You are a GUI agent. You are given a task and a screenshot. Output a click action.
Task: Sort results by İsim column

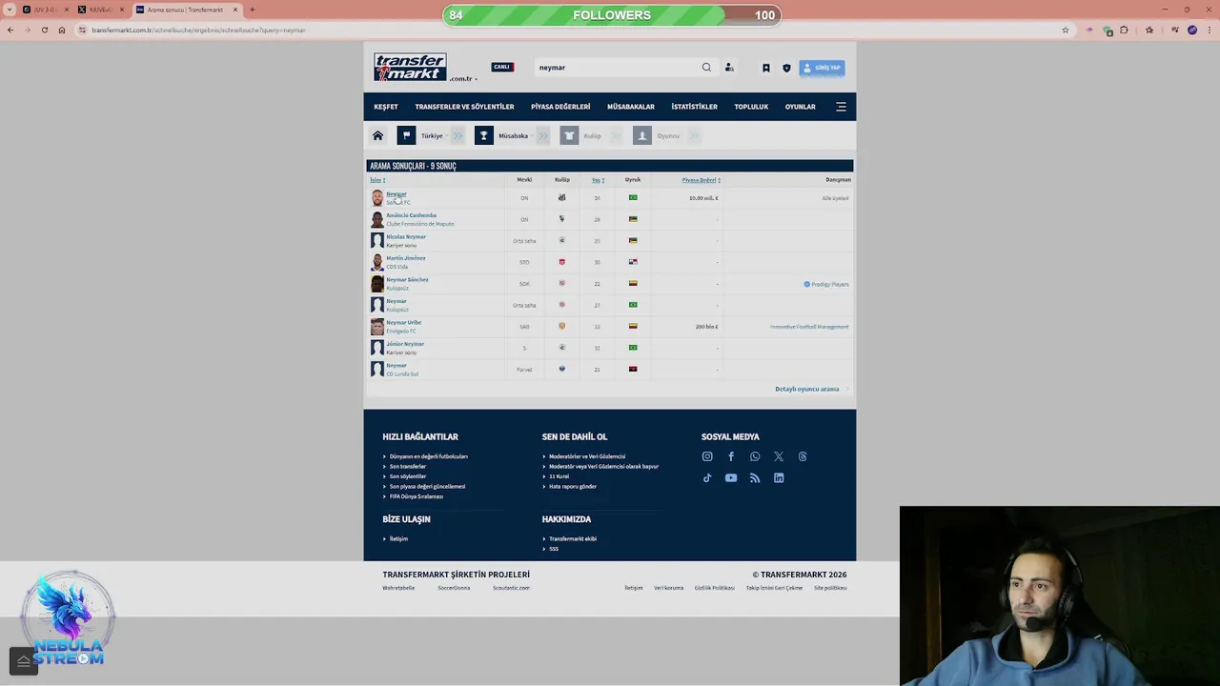point(377,180)
